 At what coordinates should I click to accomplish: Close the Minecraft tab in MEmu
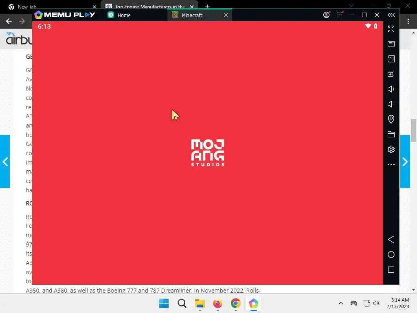(226, 15)
